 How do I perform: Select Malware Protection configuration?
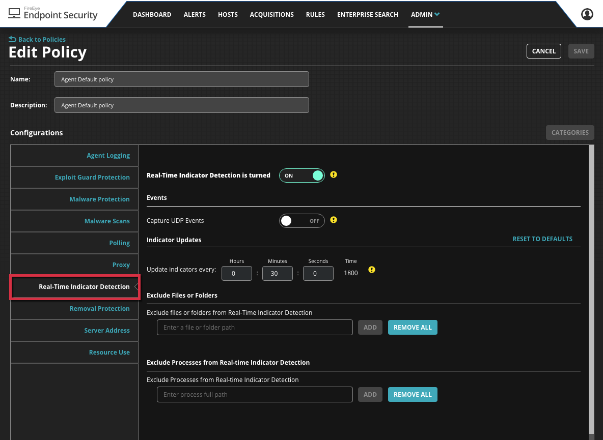(x=74, y=199)
